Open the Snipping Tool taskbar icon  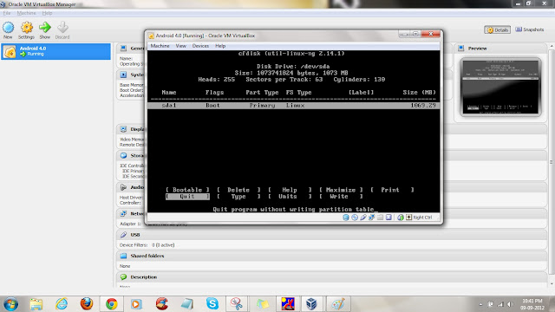[237, 304]
